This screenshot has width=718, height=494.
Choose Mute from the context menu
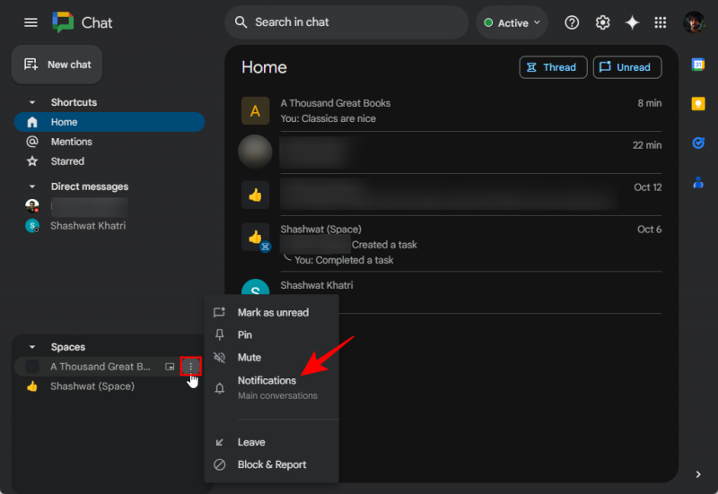249,358
